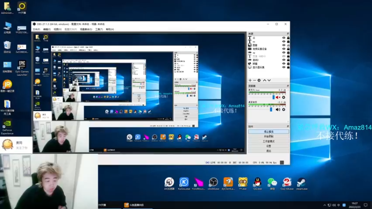Open the 工具(T) menu
The image size is (372, 209).
click(99, 29)
